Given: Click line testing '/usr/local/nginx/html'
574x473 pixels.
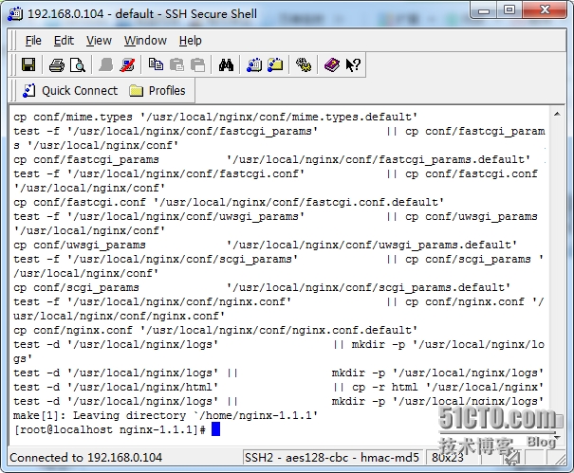Looking at the screenshot, I should click(279, 387).
